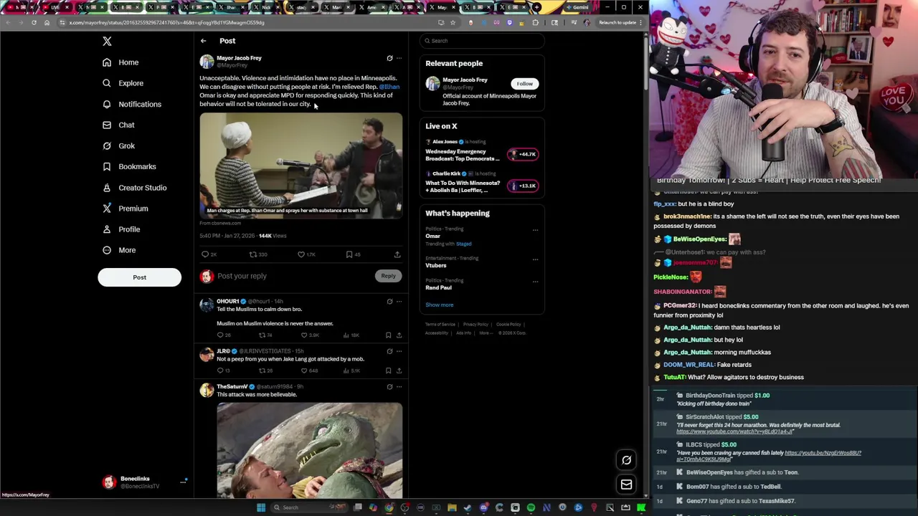
Task: Open more options on JLR's reply
Action: tap(399, 351)
